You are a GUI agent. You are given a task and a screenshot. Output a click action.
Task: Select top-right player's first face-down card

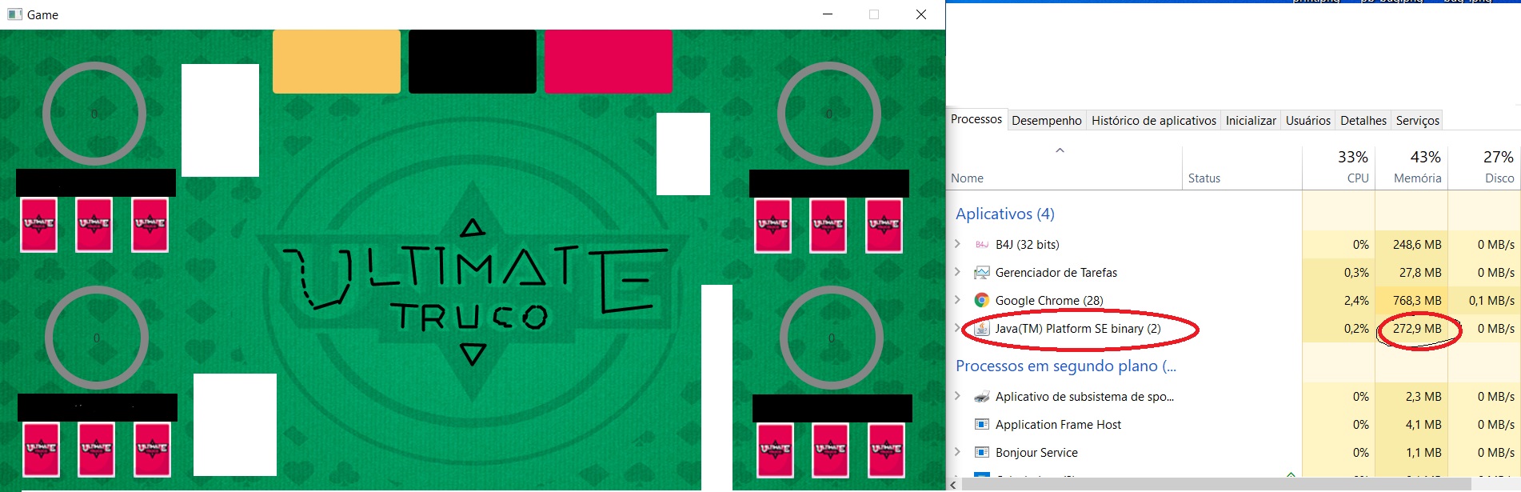pos(772,226)
